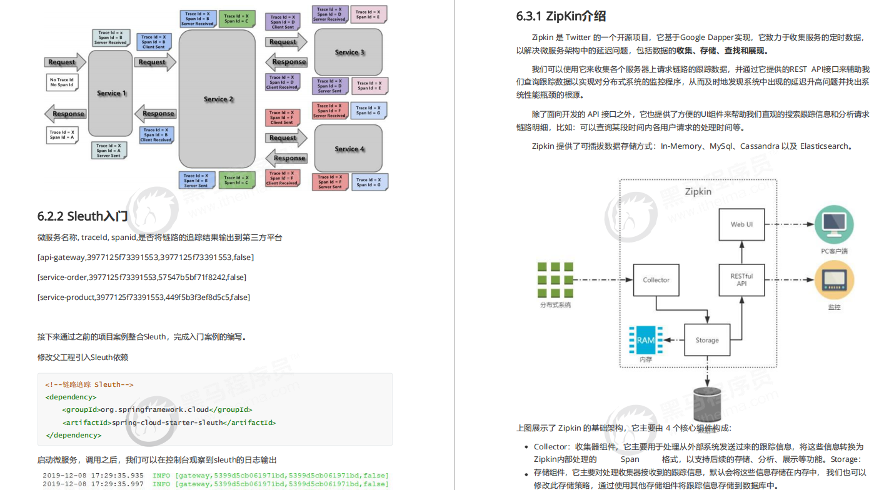Click the Service 2 box in the diagram
Screen dimensions: 874x490
click(218, 99)
